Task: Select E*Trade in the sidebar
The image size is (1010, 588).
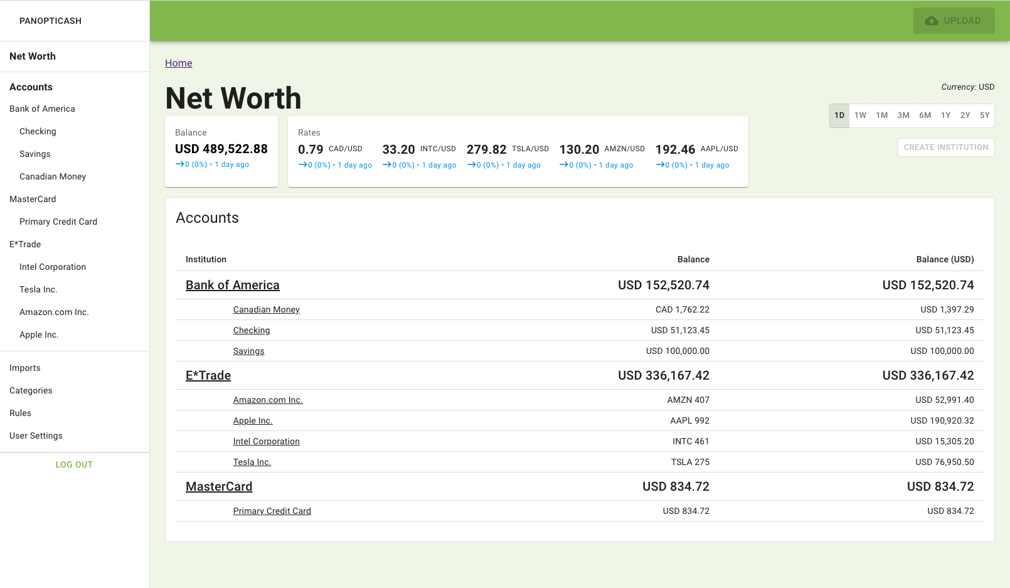Action: coord(25,245)
